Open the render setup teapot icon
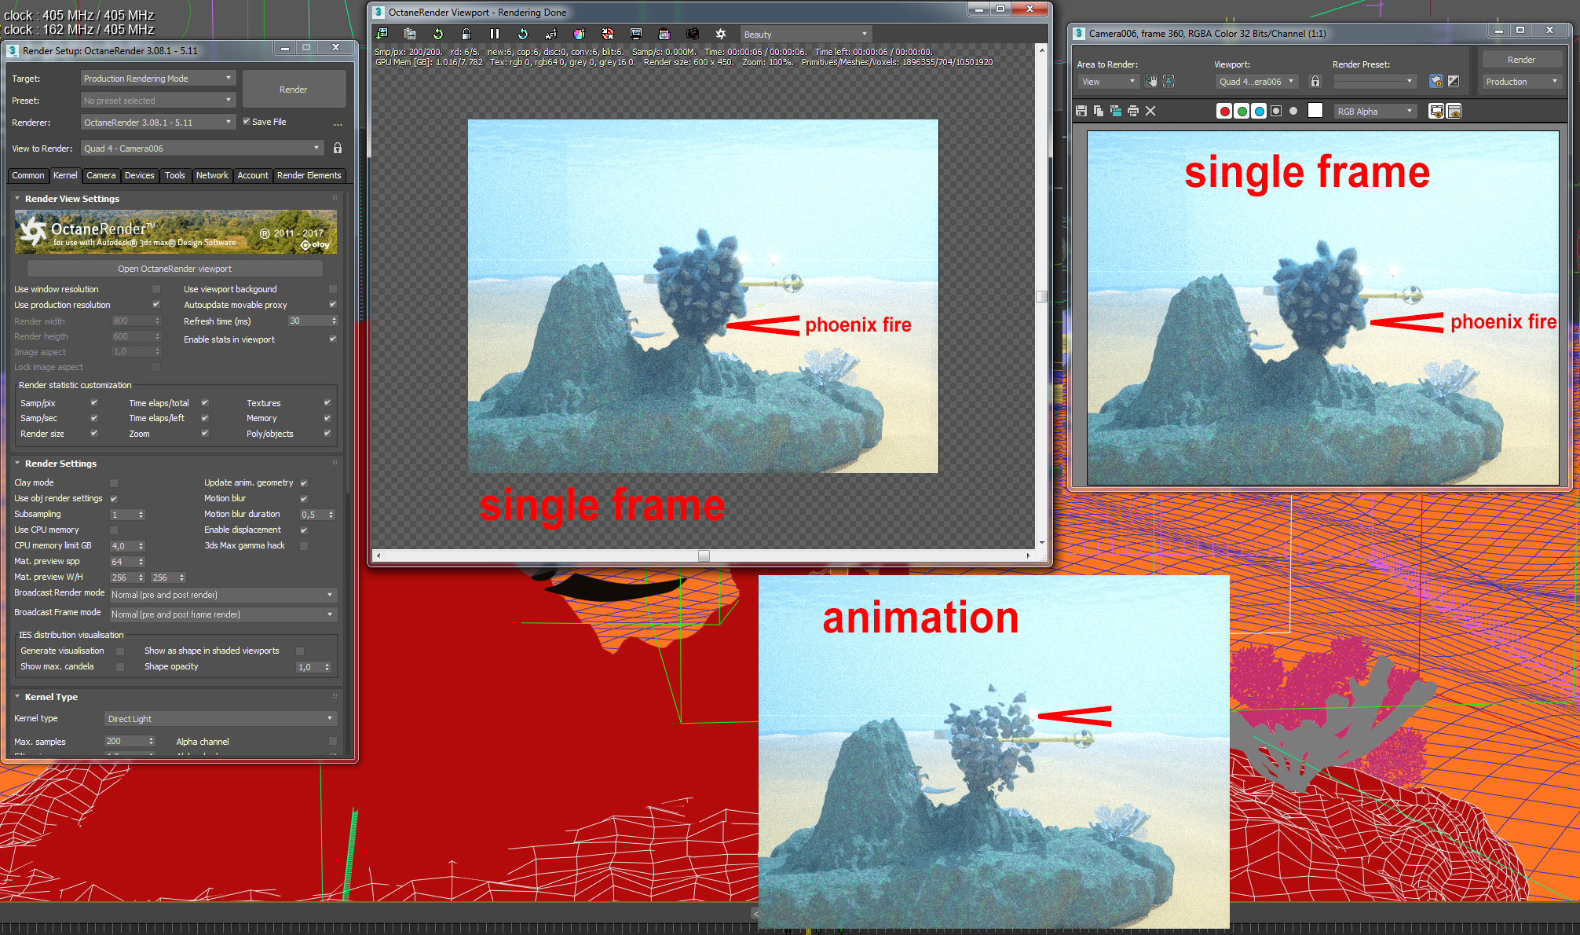This screenshot has width=1580, height=935. tap(1436, 81)
